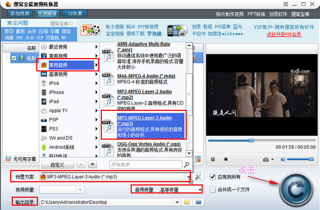The image size is (320, 210).
Task: Take a snapshot with camera icon
Action: click(266, 160)
